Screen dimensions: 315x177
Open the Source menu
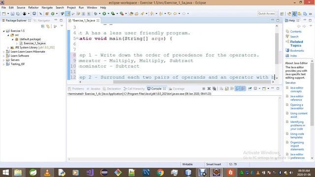[x=21, y=8]
